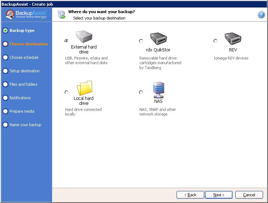Click 'Select your backup destination' subtitle
The width and height of the screenshot is (268, 203).
pyautogui.click(x=99, y=18)
